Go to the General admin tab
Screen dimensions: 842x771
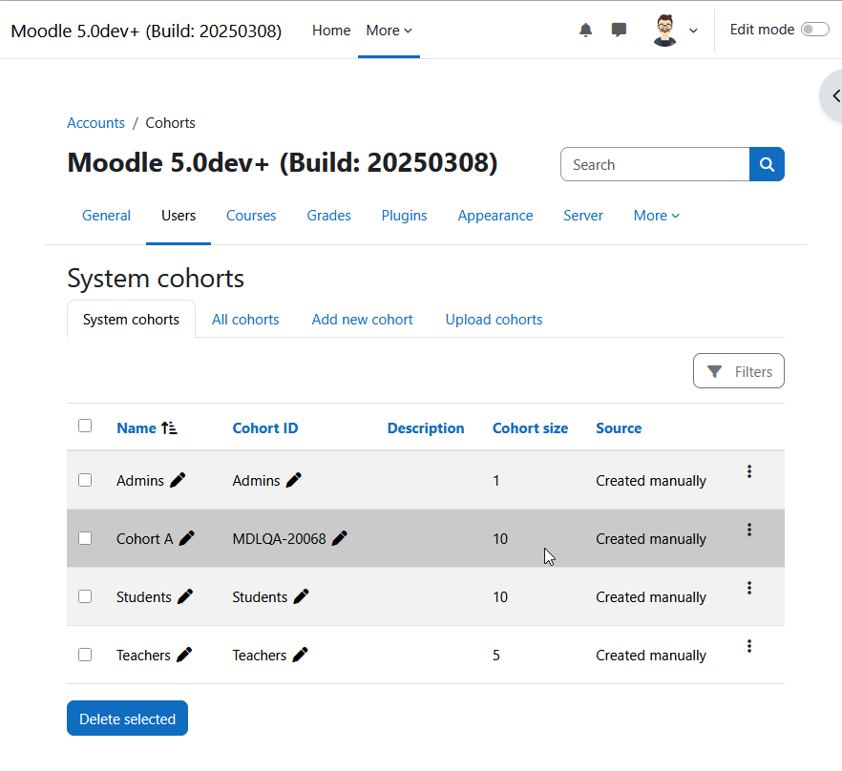[106, 216]
